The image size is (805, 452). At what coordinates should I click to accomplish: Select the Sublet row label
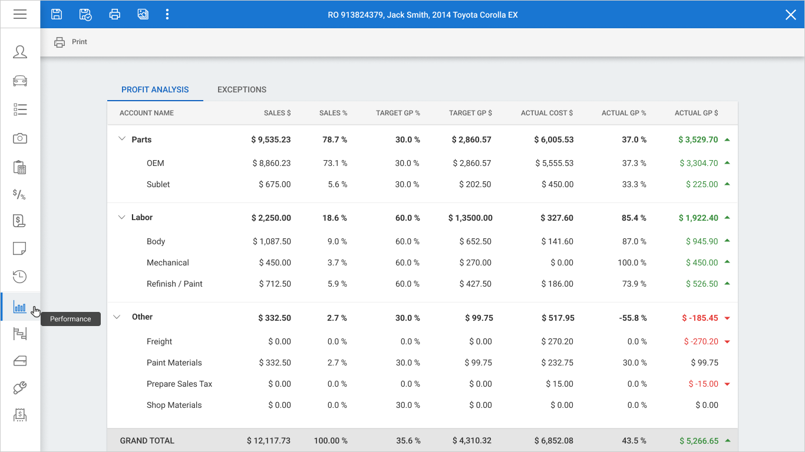coord(159,184)
